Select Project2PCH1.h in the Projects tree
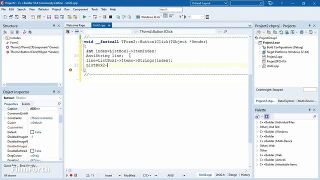This screenshot has height=180, width=320. click(x=276, y=61)
